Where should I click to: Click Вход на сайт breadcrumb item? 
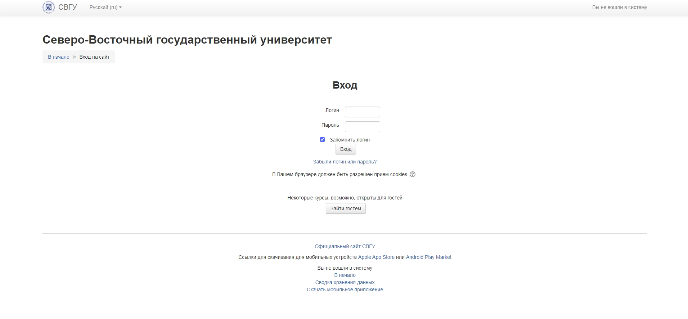click(94, 57)
